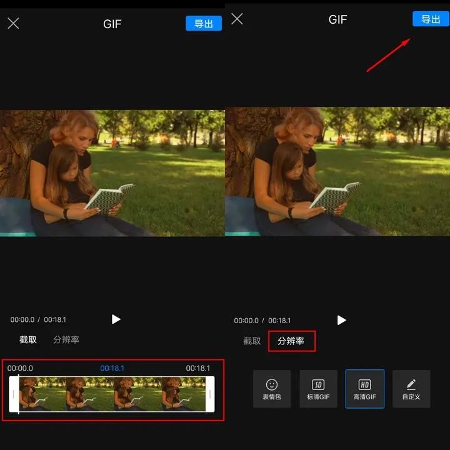Click first frame thumbnail in timeline strip

pyautogui.click(x=42, y=394)
